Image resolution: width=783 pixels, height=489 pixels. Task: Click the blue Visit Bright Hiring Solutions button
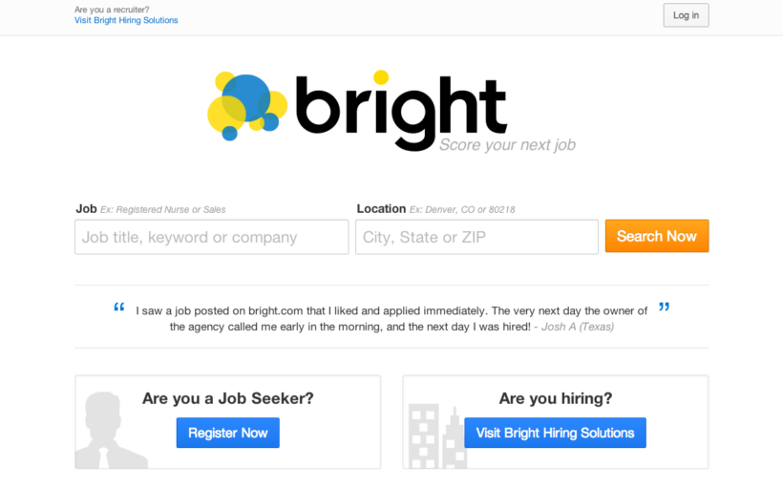(555, 433)
